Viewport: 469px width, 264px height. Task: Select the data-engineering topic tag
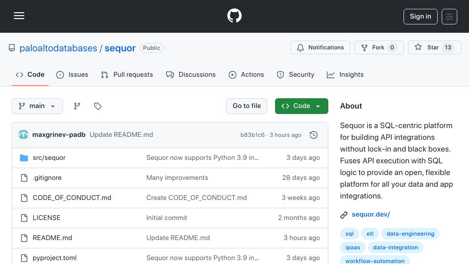[410, 234]
